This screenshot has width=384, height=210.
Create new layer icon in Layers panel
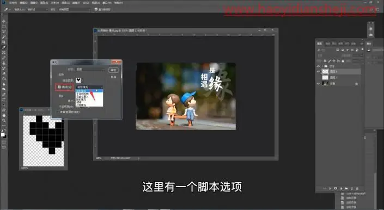(x=352, y=188)
